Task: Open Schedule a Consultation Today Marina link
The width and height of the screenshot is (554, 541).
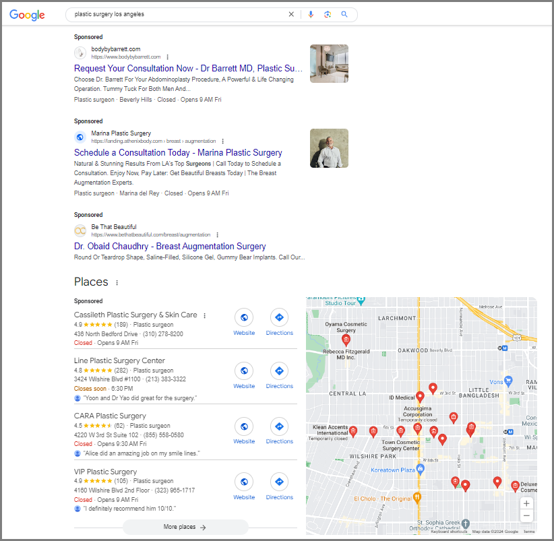Action: (178, 152)
